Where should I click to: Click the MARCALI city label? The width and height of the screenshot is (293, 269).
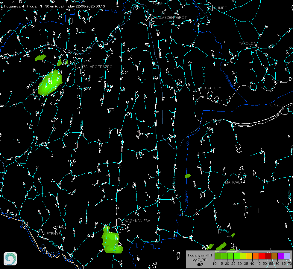click(x=233, y=182)
